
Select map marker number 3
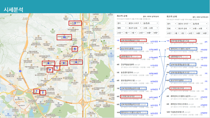click(x=64, y=63)
